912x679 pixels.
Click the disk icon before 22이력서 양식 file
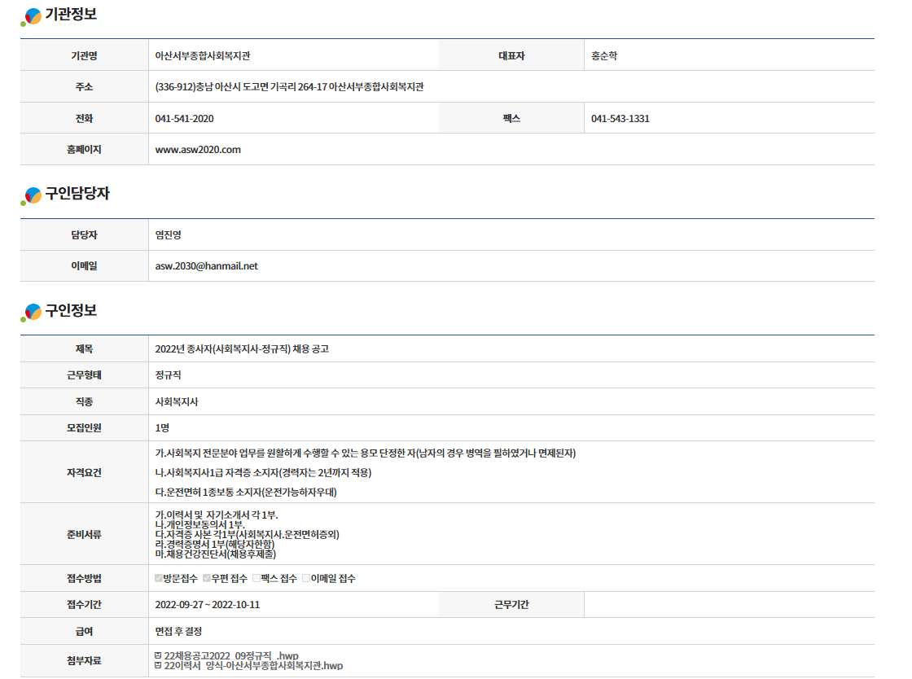[158, 666]
